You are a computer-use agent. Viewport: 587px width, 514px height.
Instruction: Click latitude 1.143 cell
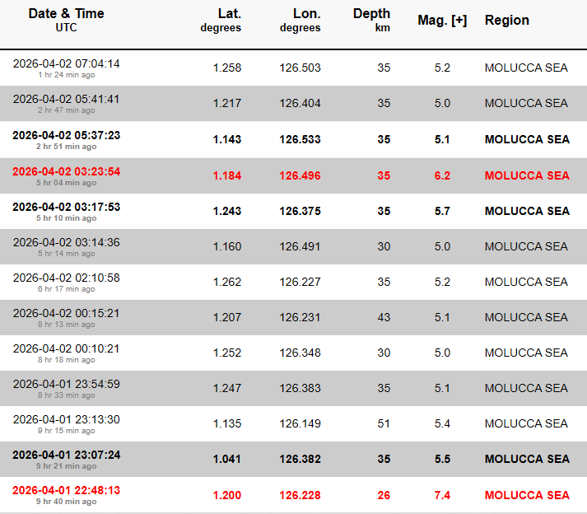227,139
